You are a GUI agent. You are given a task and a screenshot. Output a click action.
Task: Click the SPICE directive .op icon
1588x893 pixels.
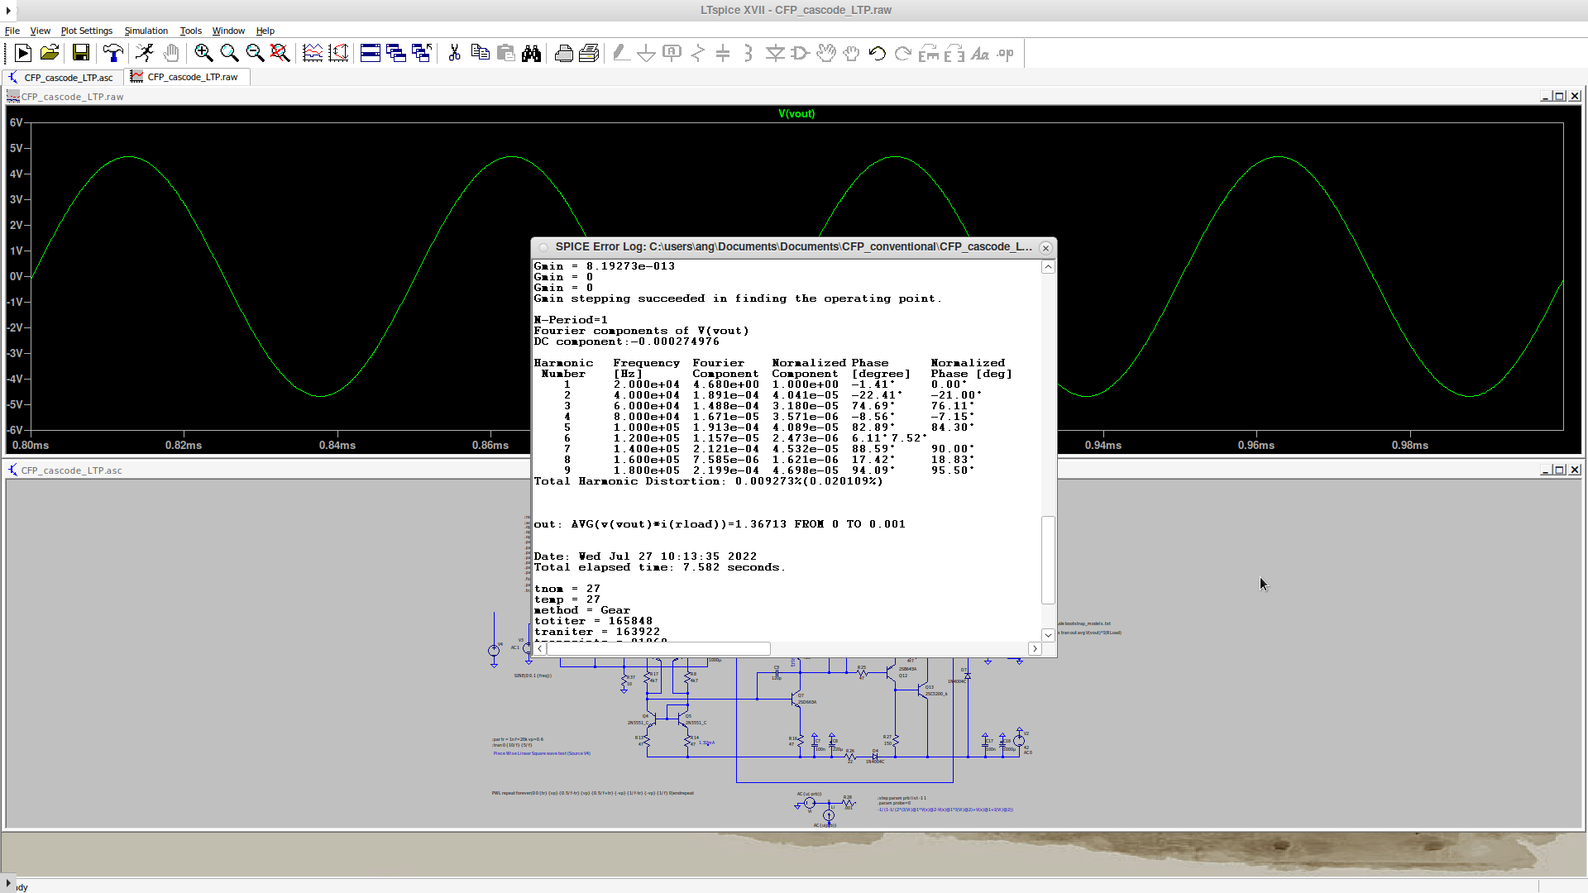pos(1006,54)
